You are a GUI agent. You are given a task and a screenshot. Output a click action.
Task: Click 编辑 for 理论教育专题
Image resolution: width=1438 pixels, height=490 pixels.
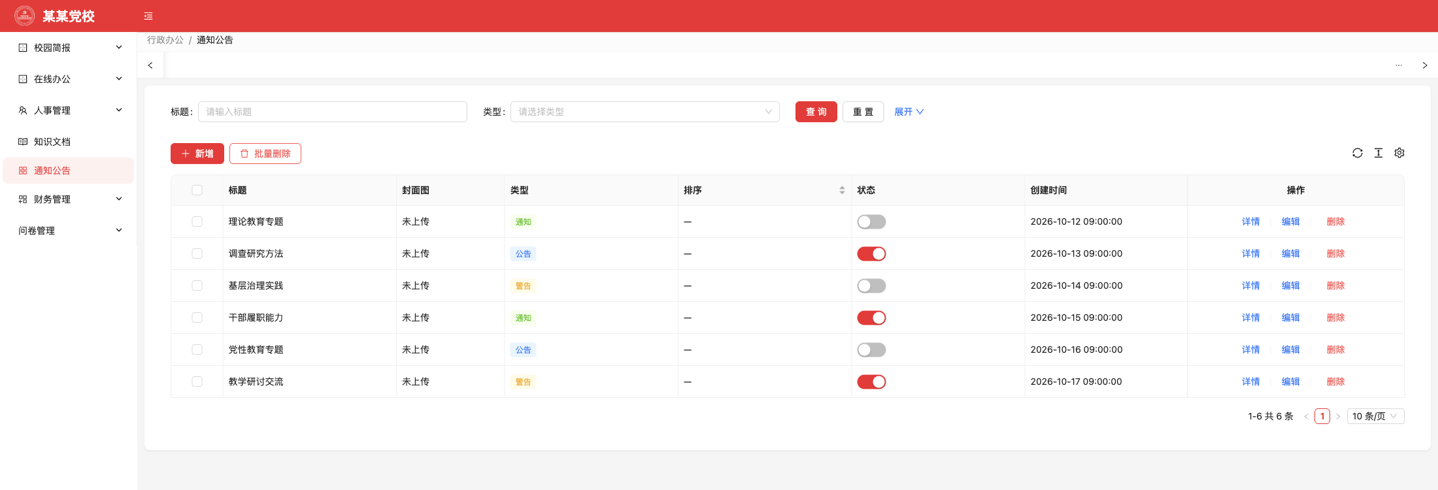click(1291, 221)
